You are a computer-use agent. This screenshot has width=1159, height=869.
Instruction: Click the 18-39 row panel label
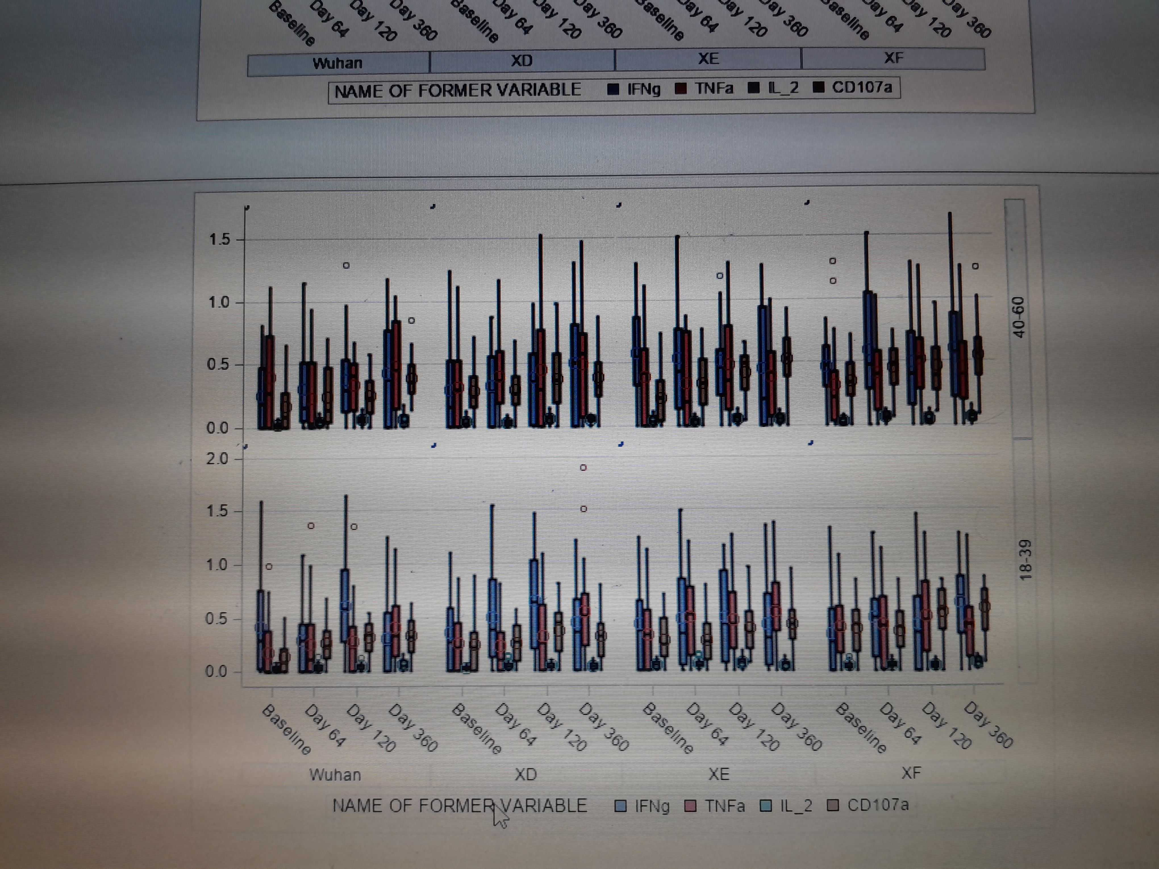[x=1025, y=561]
